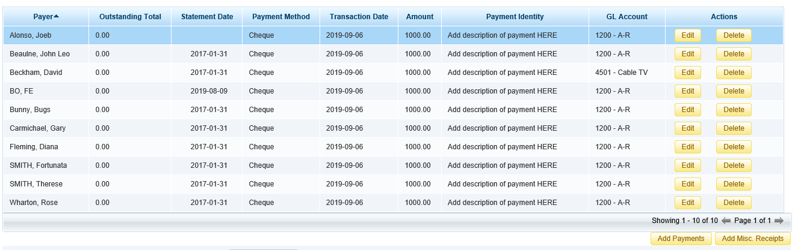
Task: Sort by Outstanding Total column
Action: pyautogui.click(x=130, y=17)
